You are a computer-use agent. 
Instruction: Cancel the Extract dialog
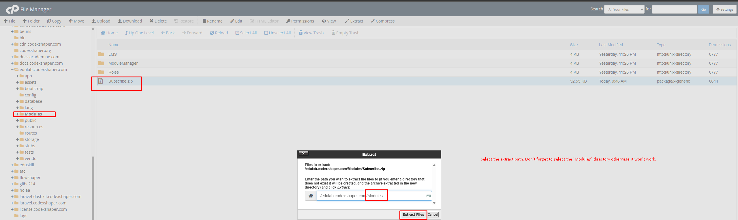pos(433,215)
